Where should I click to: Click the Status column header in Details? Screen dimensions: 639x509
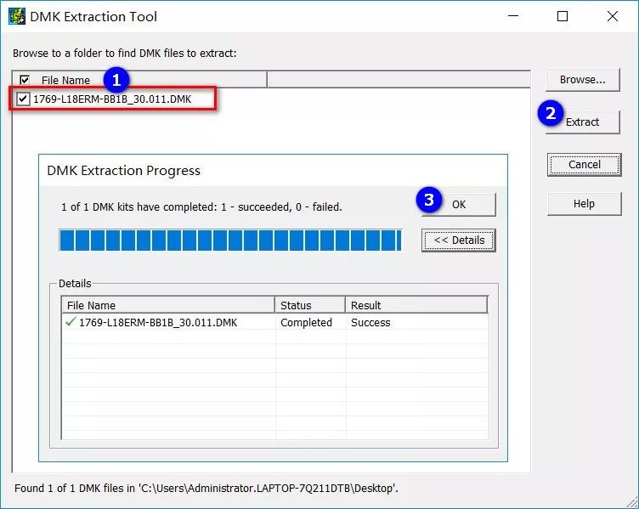point(310,305)
